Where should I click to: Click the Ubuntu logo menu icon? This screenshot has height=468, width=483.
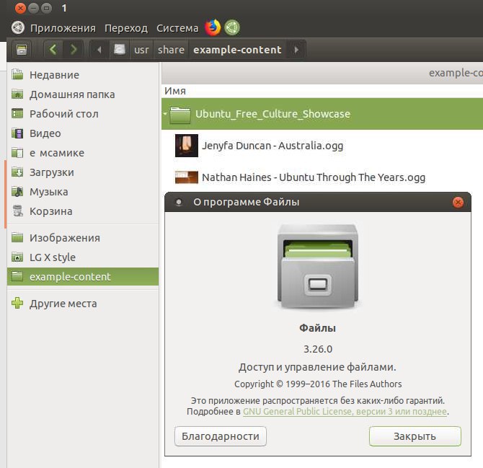(x=18, y=27)
